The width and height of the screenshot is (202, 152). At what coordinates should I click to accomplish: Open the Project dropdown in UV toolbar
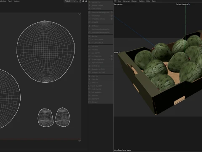pos(70,1)
